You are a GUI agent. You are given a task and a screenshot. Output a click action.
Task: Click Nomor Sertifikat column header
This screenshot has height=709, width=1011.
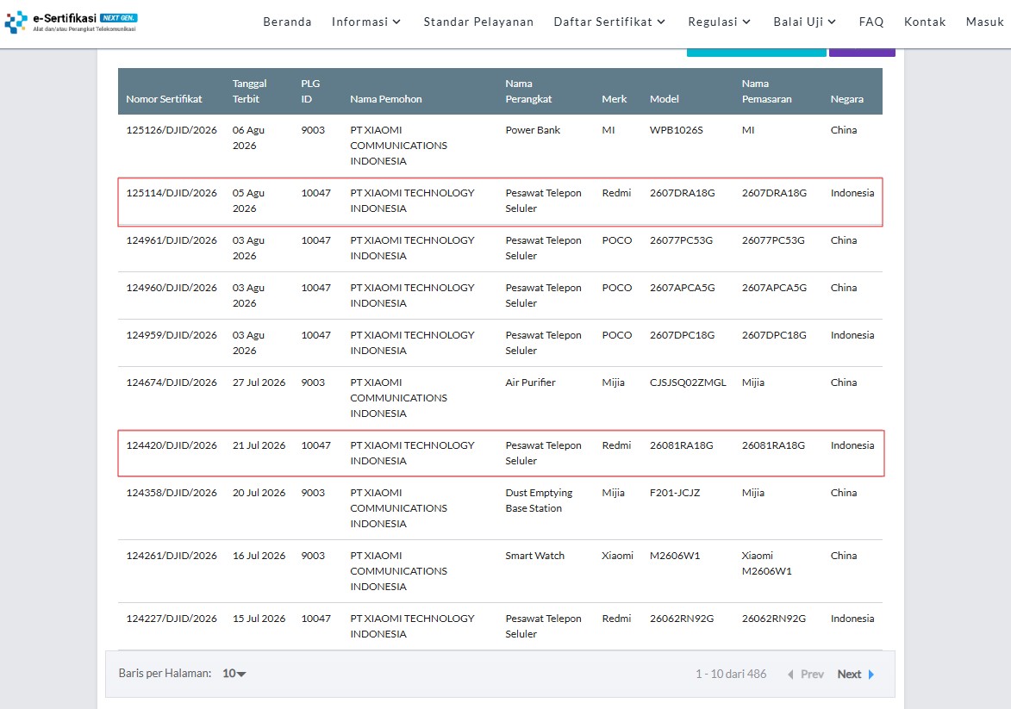click(164, 98)
